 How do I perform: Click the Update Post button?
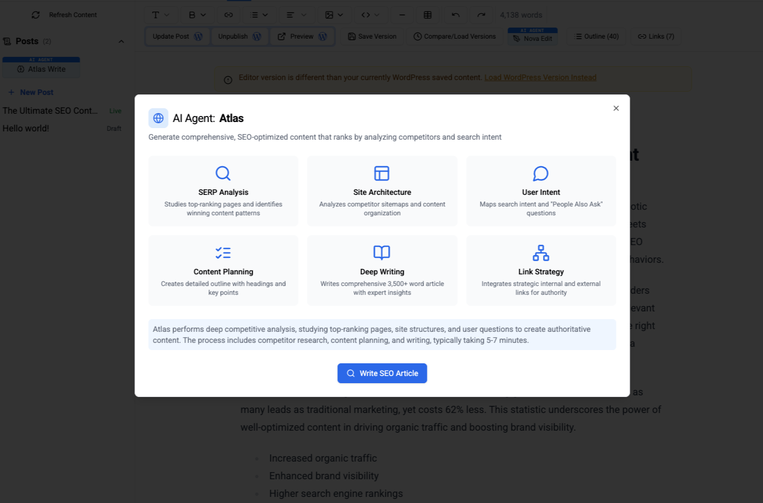click(x=177, y=36)
